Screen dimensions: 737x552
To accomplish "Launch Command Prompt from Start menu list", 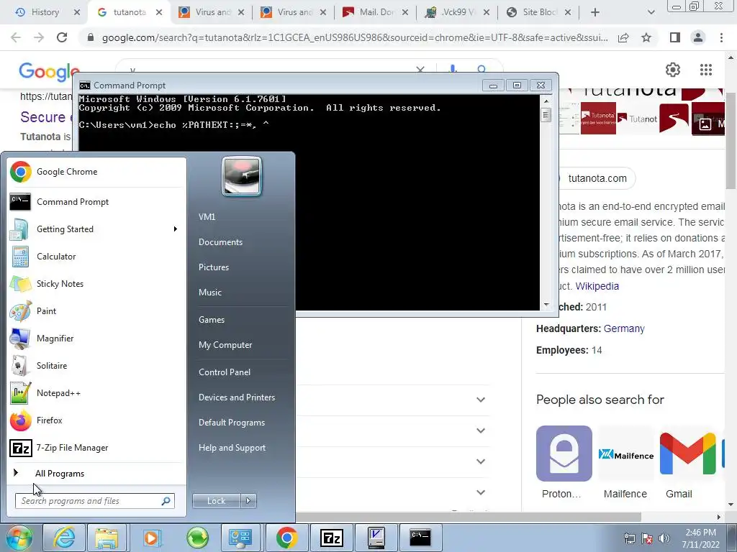I will (x=96, y=202).
